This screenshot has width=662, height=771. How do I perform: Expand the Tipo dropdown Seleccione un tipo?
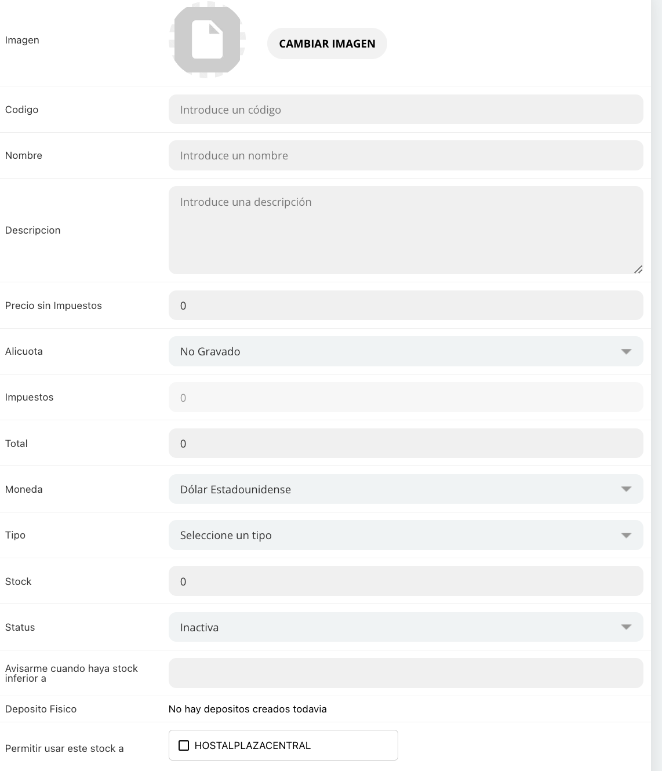tap(394, 535)
